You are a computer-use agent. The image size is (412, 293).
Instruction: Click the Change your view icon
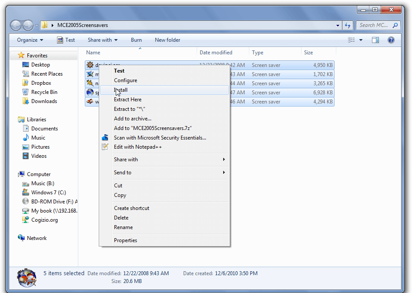click(352, 40)
